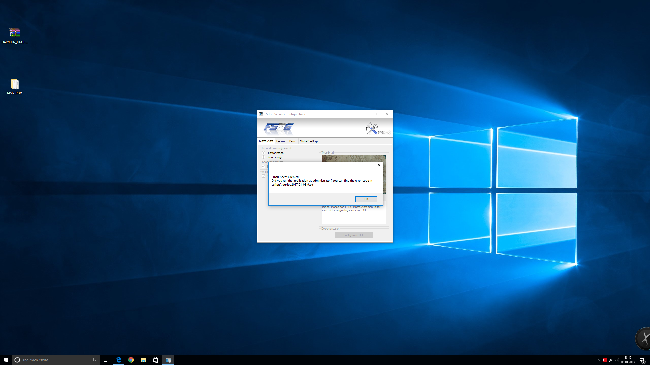The image size is (650, 365).
Task: Expand hidden system tray icons
Action: coord(598,360)
